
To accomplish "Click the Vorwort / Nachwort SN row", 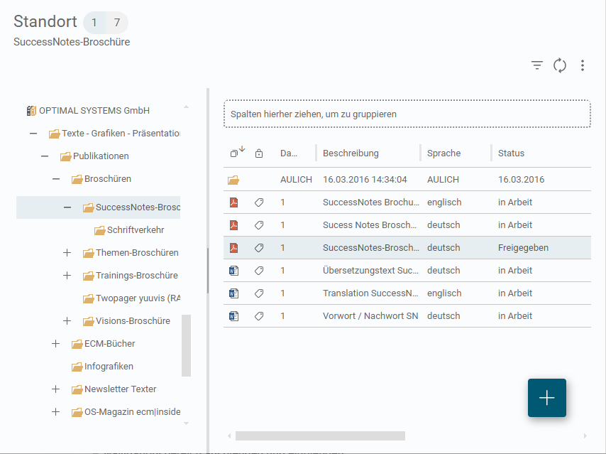I will (x=370, y=316).
